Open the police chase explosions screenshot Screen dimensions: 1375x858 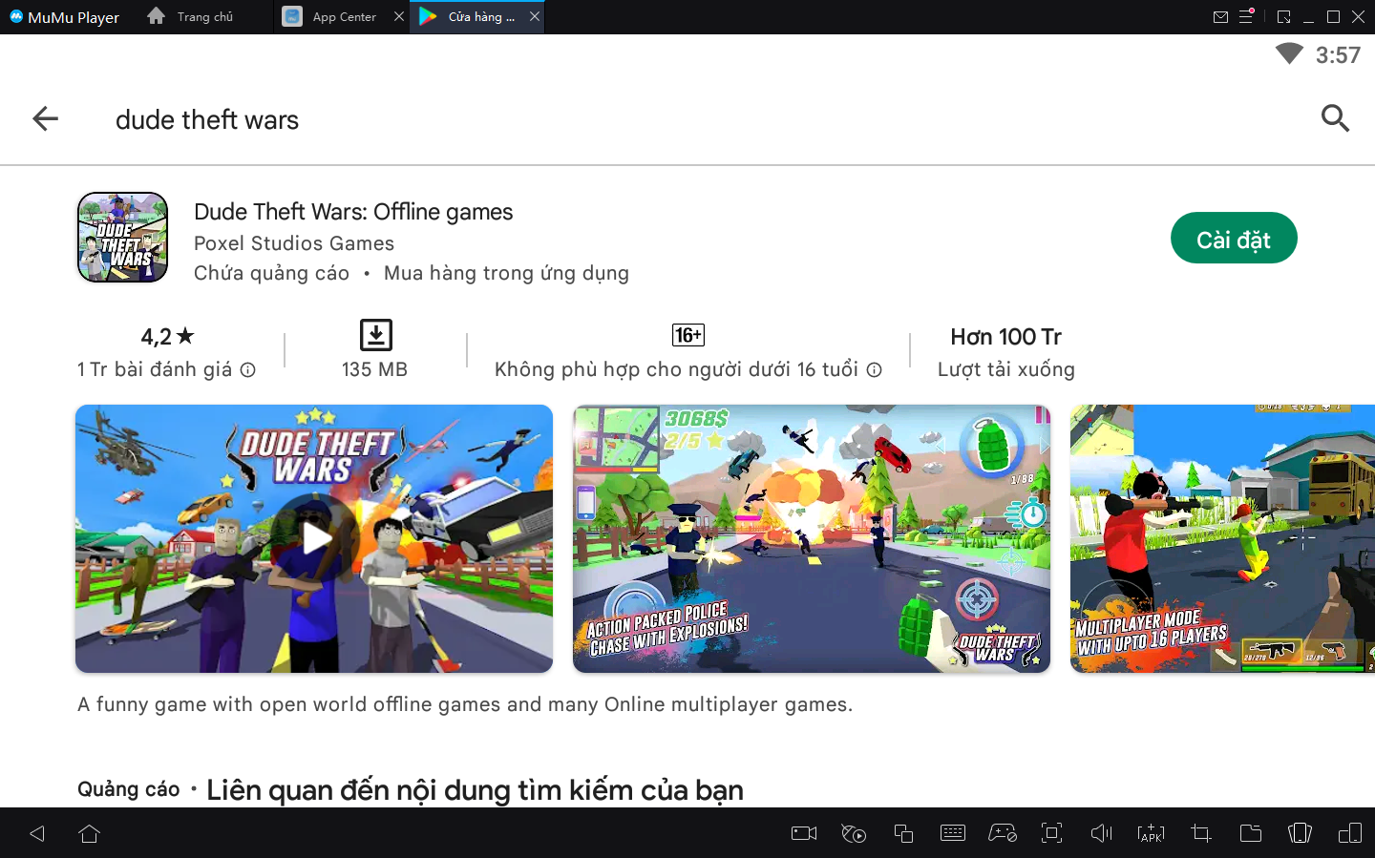click(x=811, y=538)
